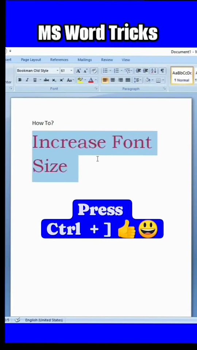Viewport: 197px width, 350px height.
Task: Click the 'Increase Font' selected text
Action: (92, 142)
